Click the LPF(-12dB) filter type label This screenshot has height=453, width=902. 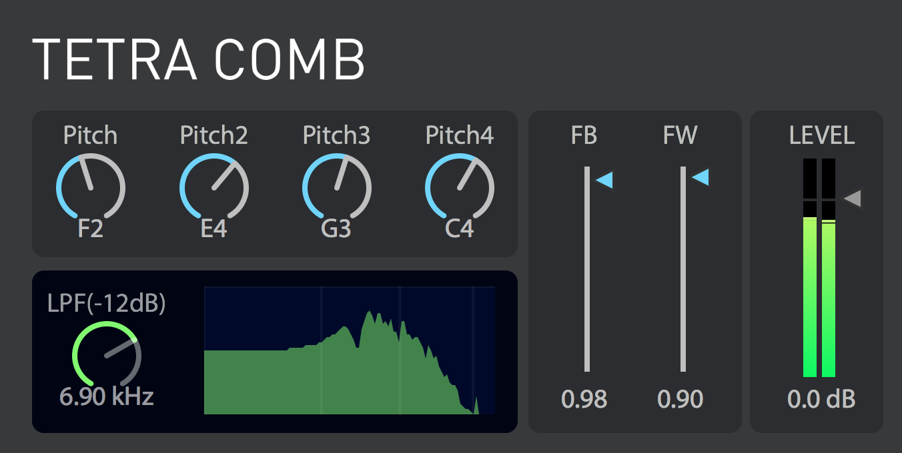107,303
